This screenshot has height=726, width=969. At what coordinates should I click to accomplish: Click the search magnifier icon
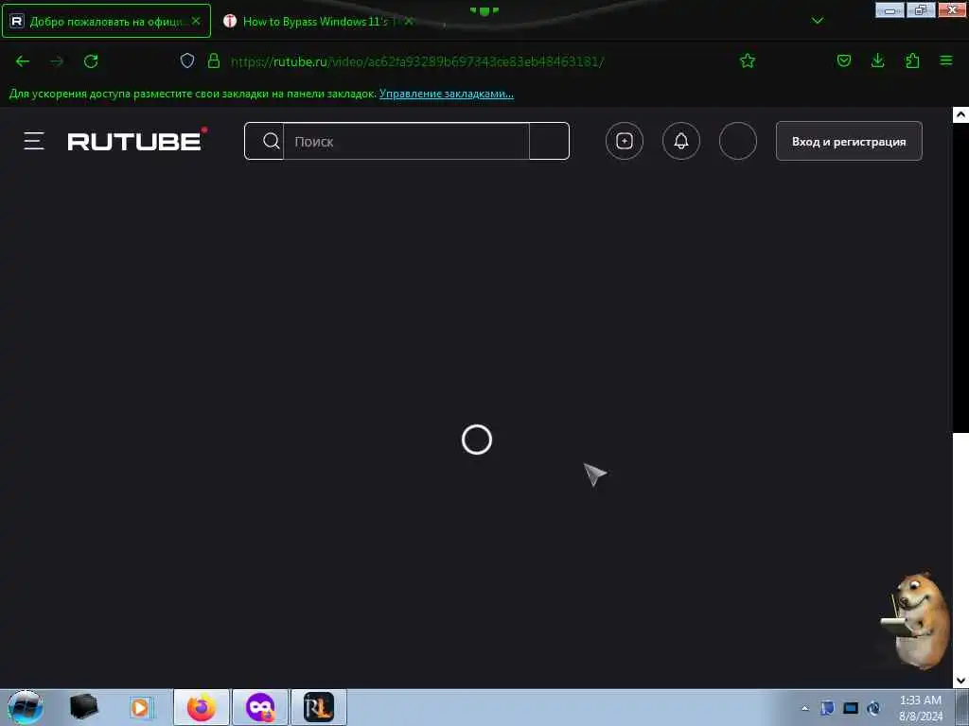point(271,142)
